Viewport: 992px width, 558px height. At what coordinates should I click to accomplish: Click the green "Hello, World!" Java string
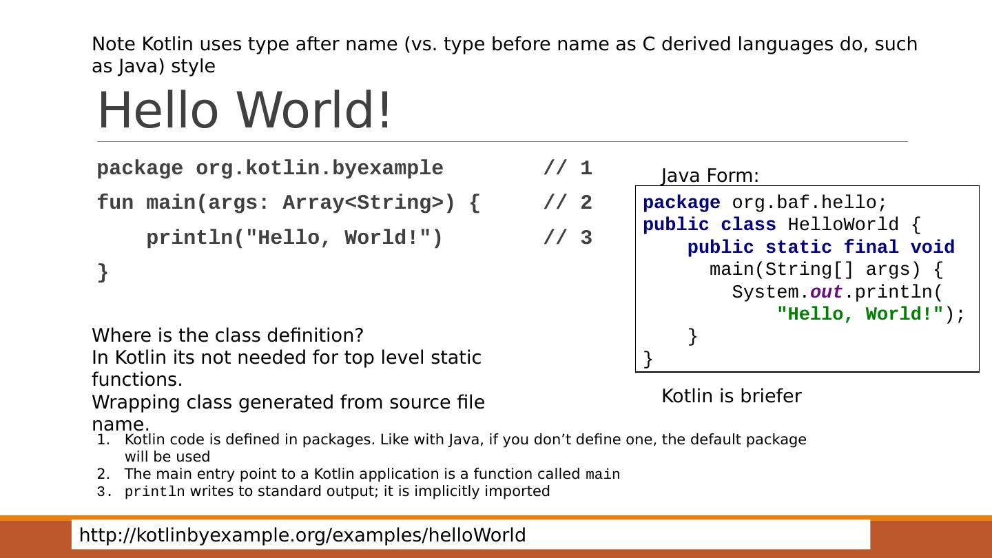[x=860, y=314]
